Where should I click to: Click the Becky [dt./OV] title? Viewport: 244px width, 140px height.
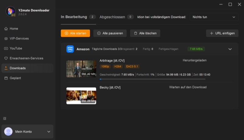coord(110,88)
